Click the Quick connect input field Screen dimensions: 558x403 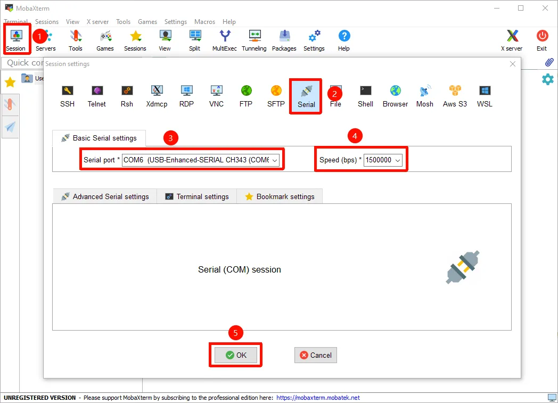pos(23,63)
